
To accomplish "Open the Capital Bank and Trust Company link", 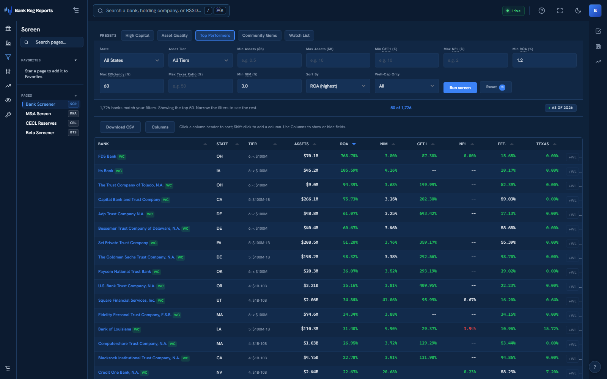I will coord(129,199).
